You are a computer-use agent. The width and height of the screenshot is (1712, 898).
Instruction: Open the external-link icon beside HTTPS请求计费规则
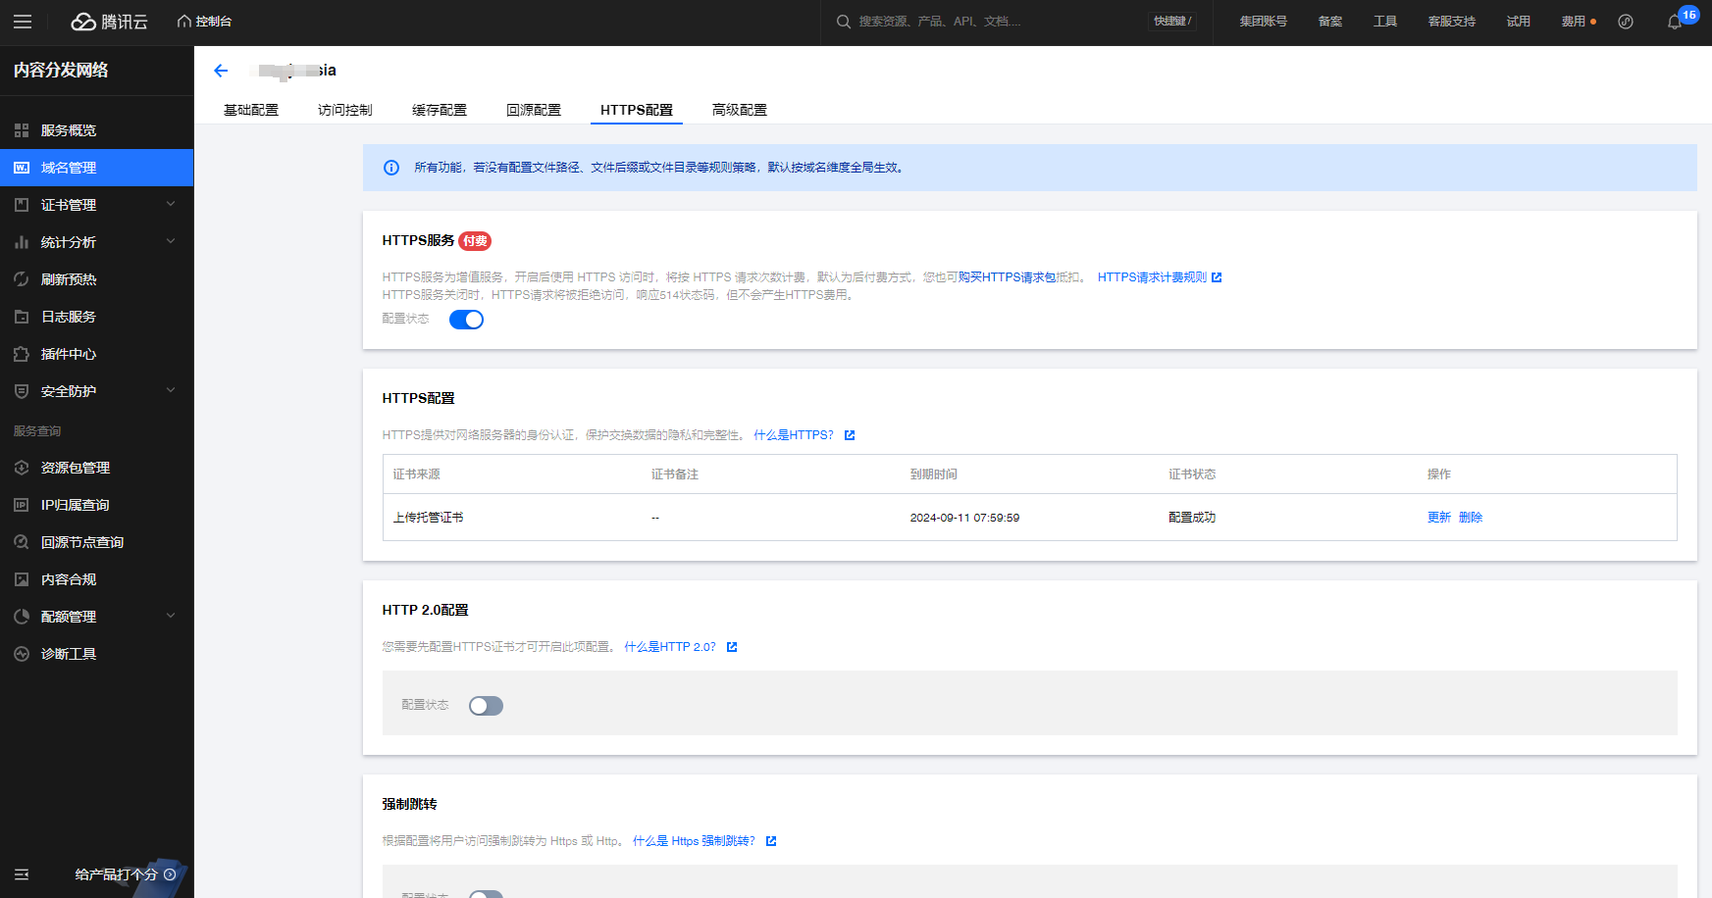pos(1217,277)
